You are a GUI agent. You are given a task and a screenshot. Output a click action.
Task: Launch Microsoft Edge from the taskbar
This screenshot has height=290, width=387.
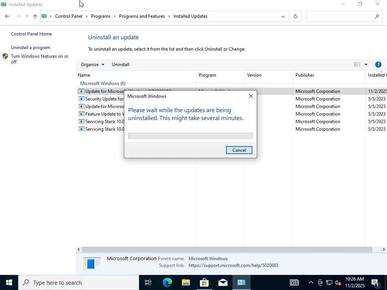pos(167,282)
